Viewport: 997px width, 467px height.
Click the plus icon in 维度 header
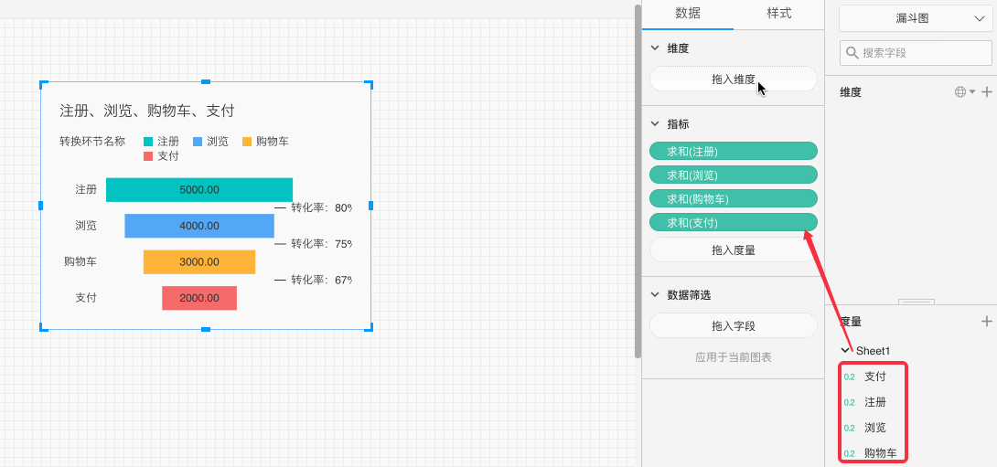click(986, 92)
